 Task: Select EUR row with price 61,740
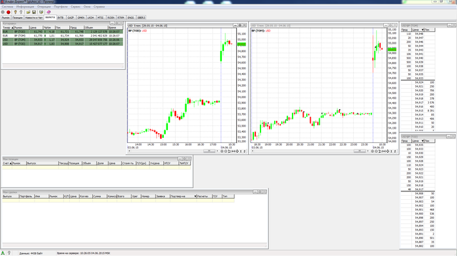(63, 31)
